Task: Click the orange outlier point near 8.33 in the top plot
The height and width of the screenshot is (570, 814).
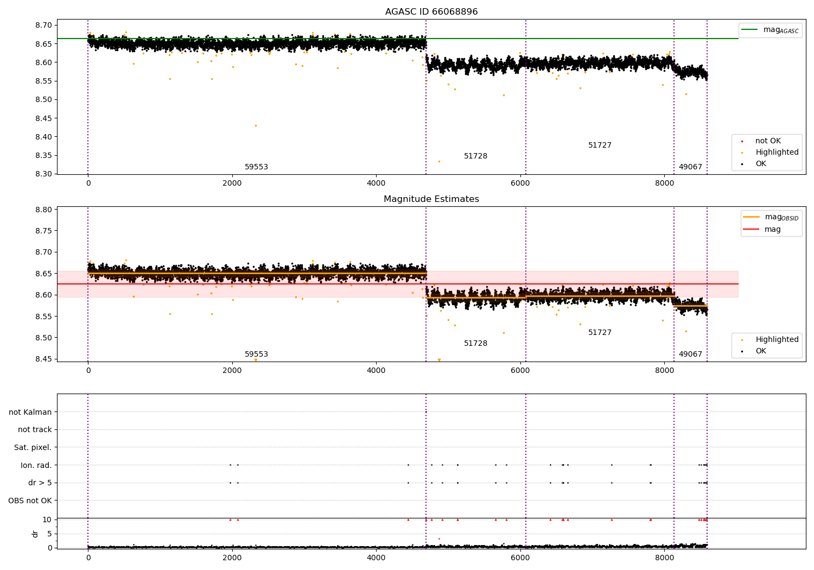Action: [439, 161]
